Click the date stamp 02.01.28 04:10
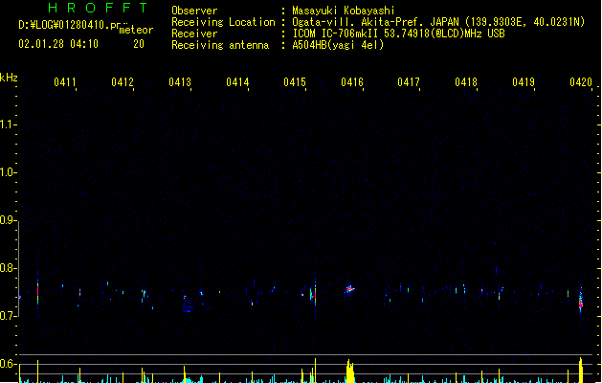The image size is (602, 383). 58,44
